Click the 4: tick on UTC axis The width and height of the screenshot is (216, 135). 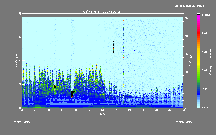pyautogui.click(x=49, y=110)
